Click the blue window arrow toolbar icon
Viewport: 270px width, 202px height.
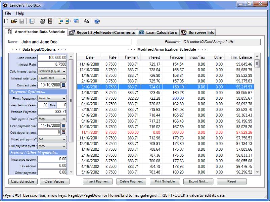76,21
